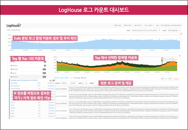Click the LogHouse logo

click(x=14, y=25)
